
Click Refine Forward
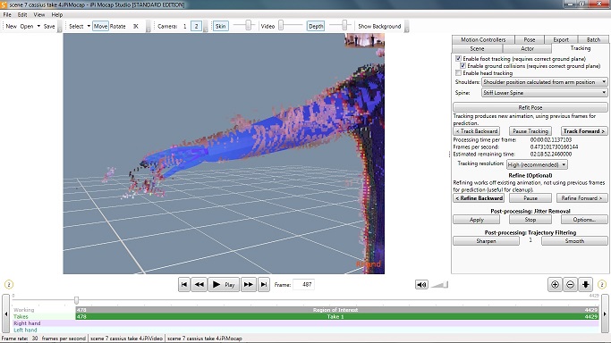[581, 198]
